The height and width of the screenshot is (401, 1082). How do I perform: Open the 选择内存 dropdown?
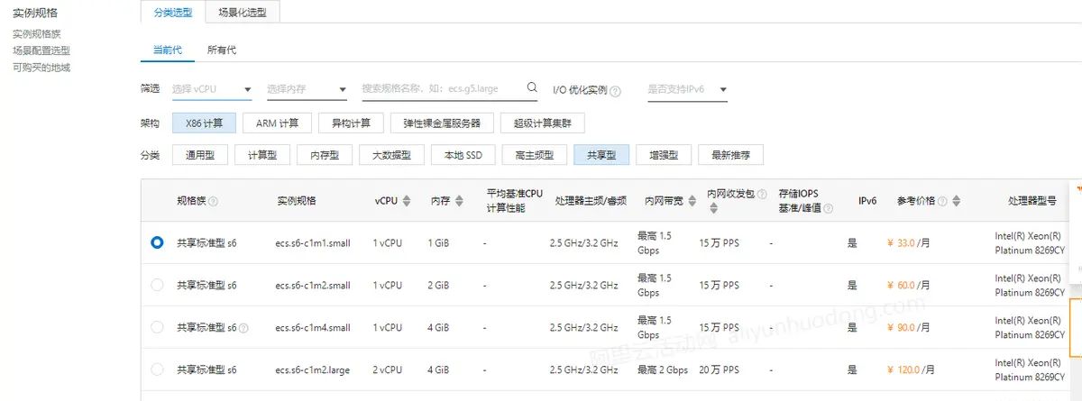[307, 90]
